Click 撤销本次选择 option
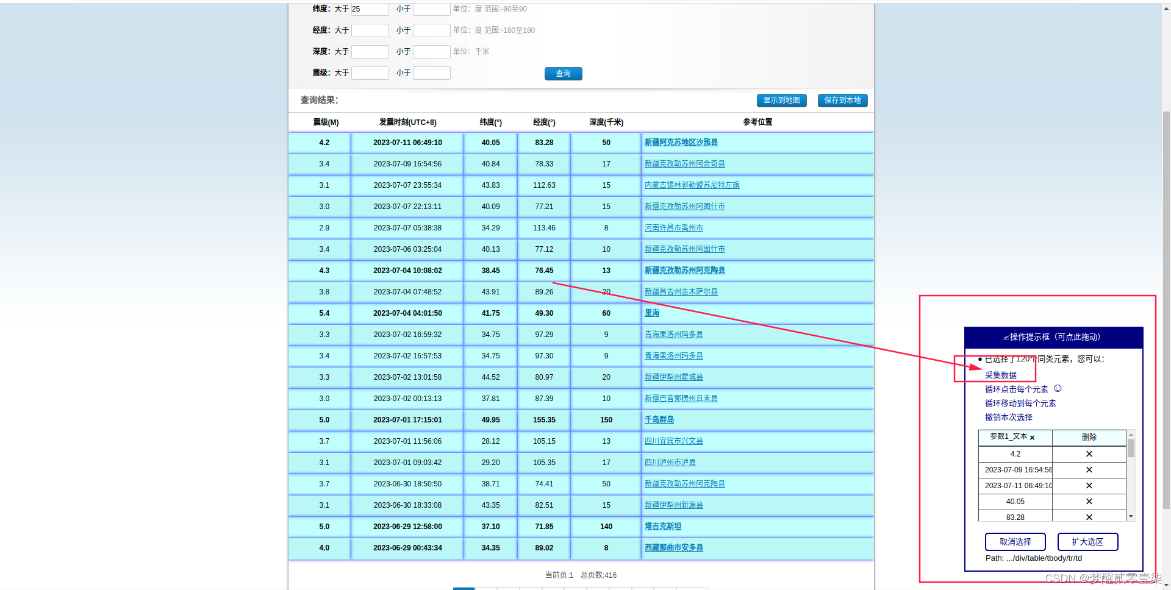Screen dimensions: 1171x590 click(1008, 418)
